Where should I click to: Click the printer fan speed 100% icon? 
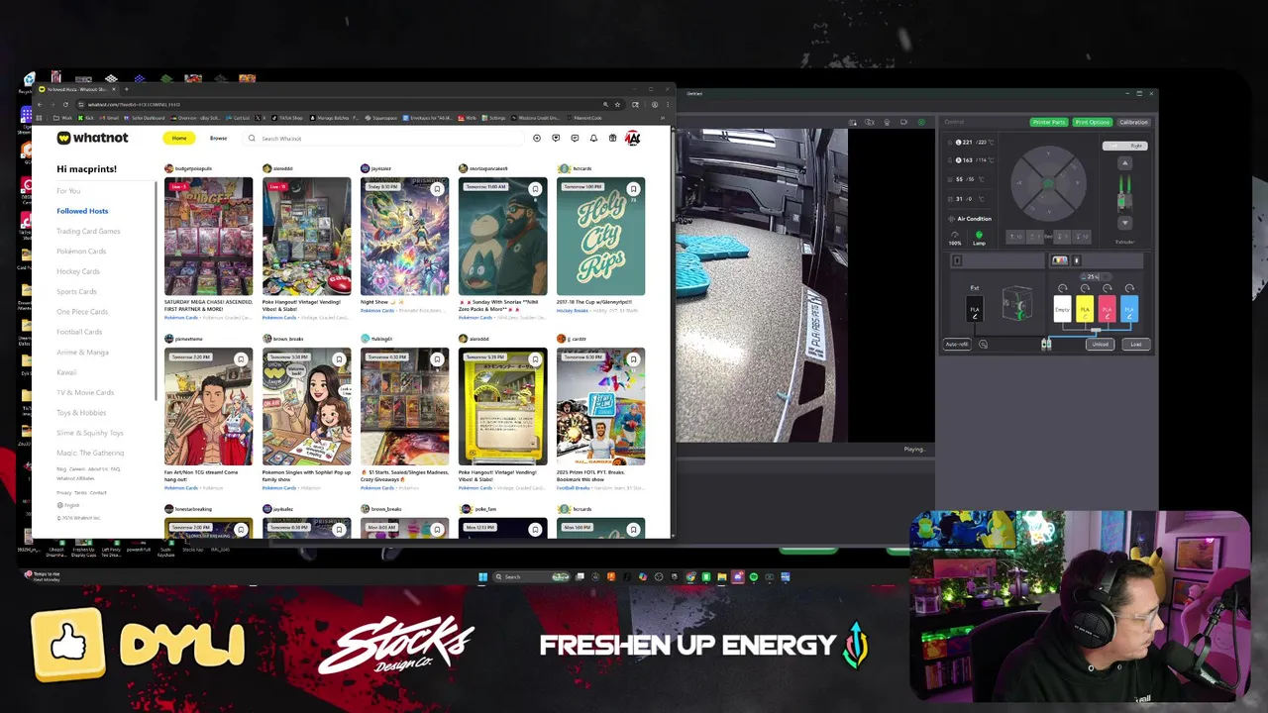click(955, 238)
